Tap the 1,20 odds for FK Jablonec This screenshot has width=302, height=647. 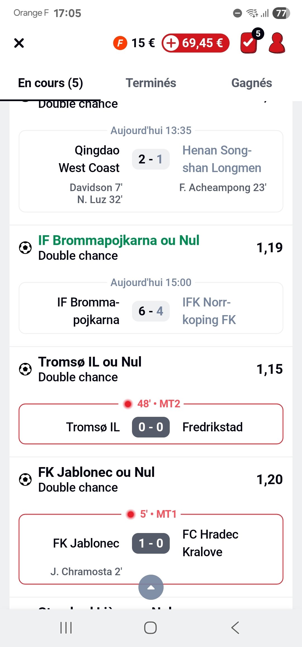[x=269, y=480]
